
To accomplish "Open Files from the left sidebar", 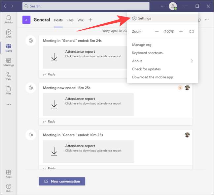I will click(x=9, y=90).
